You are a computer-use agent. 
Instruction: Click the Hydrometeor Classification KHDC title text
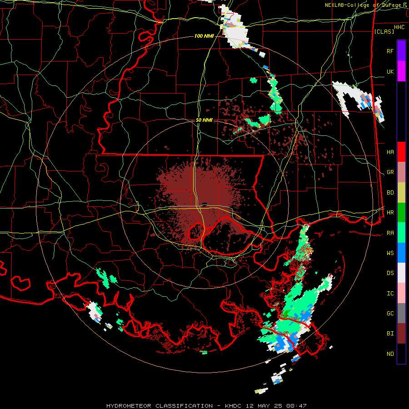tap(206, 406)
